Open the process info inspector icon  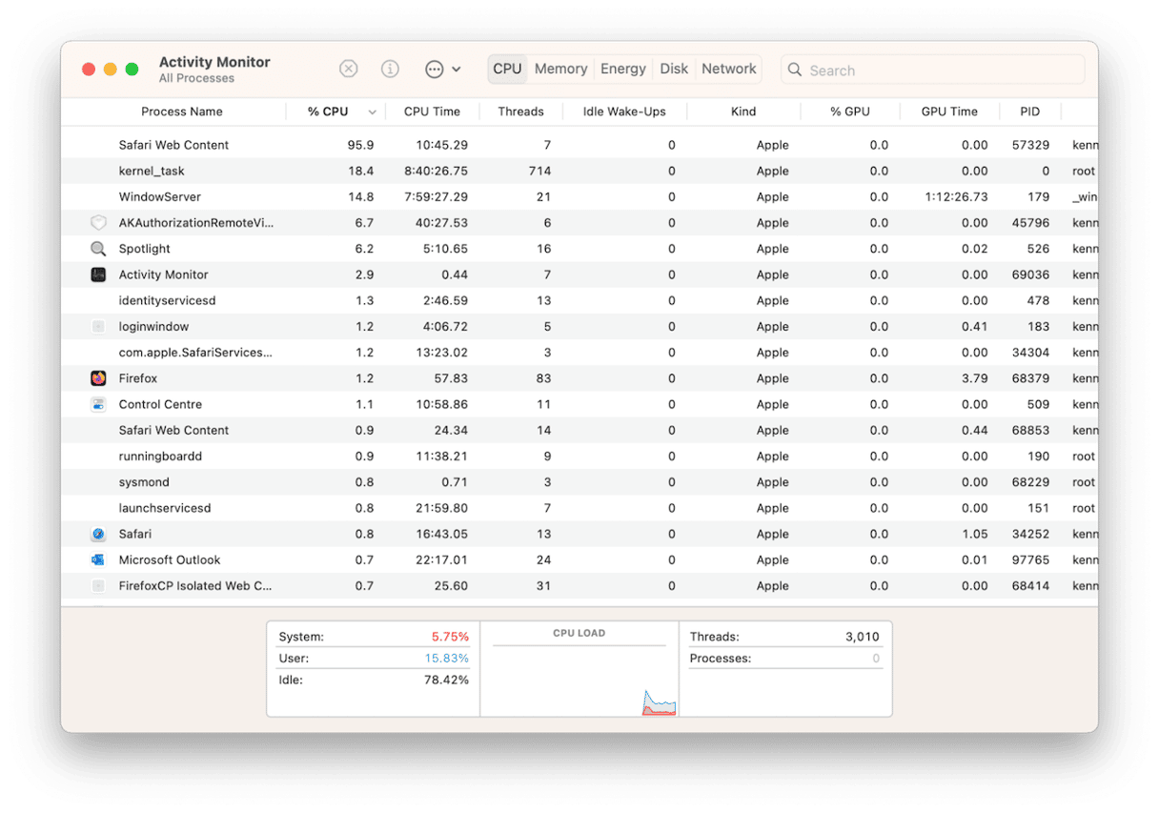click(390, 69)
